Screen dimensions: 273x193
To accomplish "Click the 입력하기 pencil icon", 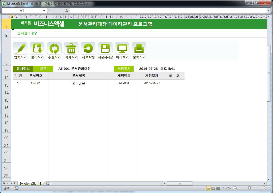I will pos(20,48).
